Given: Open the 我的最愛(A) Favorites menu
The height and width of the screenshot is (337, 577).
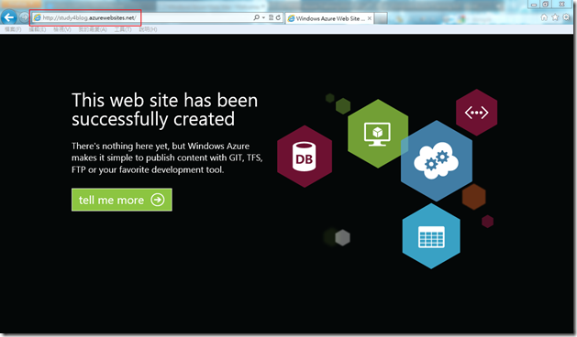Looking at the screenshot, I should 93,29.
